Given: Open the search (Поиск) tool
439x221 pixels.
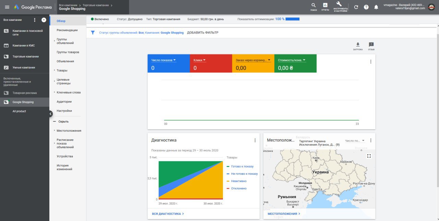Looking at the screenshot, I should pos(313,6).
